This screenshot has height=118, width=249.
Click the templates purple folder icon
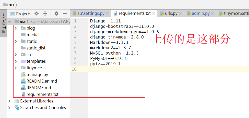click(x=23, y=61)
